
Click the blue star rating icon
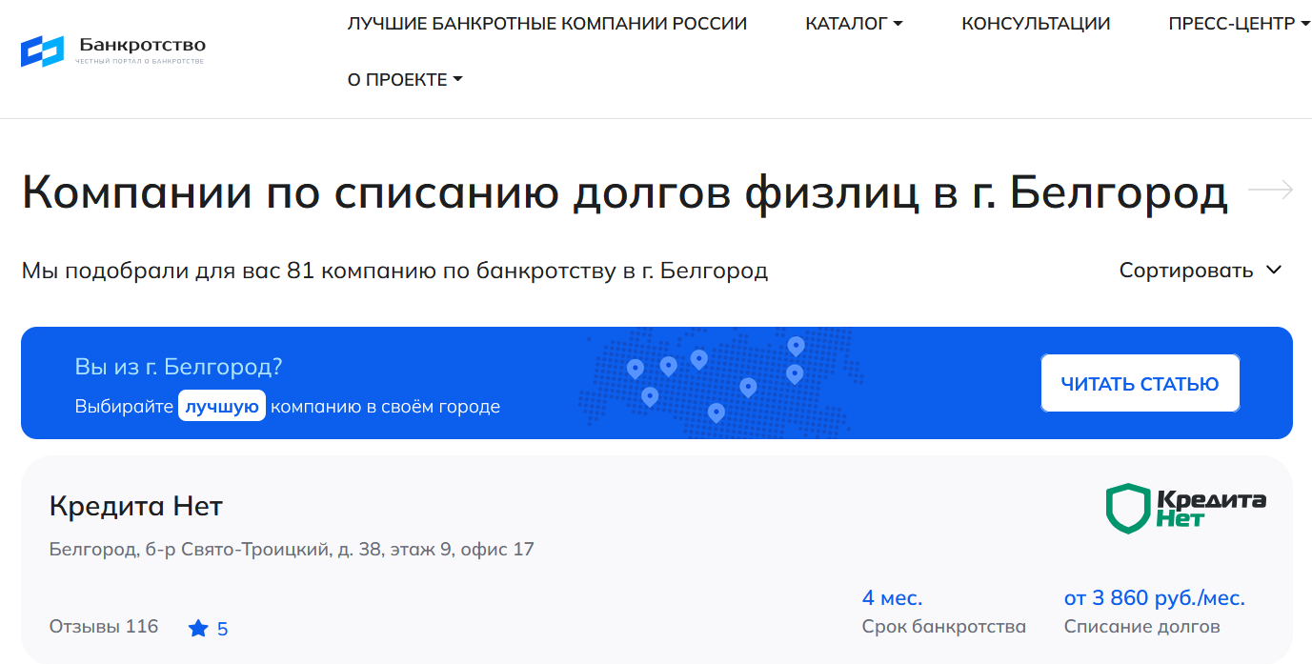pos(198,629)
